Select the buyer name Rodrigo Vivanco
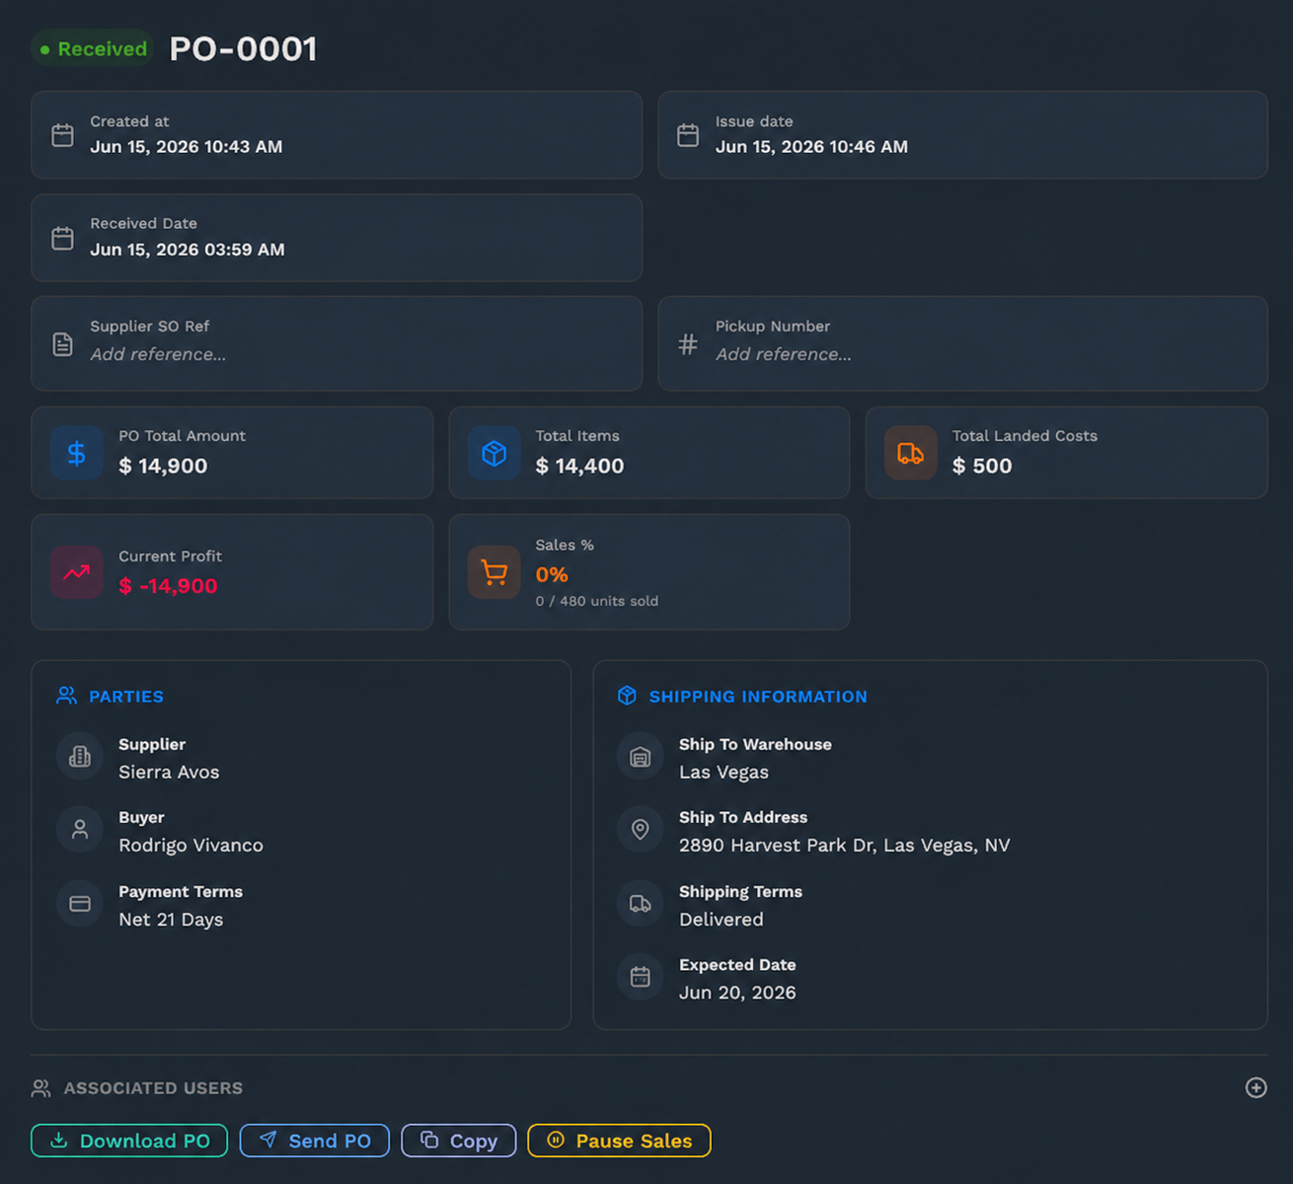 [190, 846]
